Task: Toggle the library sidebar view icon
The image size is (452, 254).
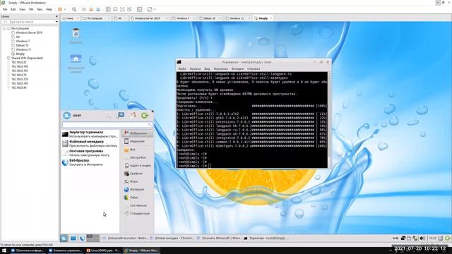Action: click(x=108, y=9)
